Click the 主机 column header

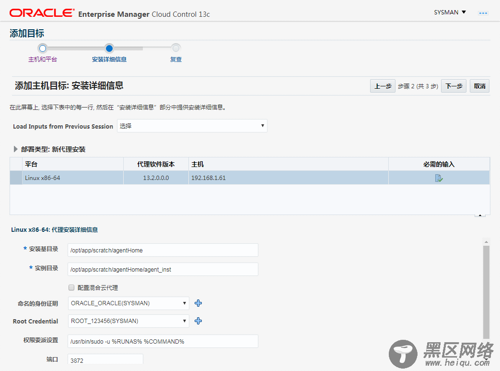click(288, 164)
